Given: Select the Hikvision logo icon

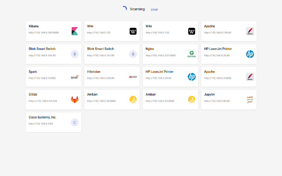Looking at the screenshot, I should [133, 77].
